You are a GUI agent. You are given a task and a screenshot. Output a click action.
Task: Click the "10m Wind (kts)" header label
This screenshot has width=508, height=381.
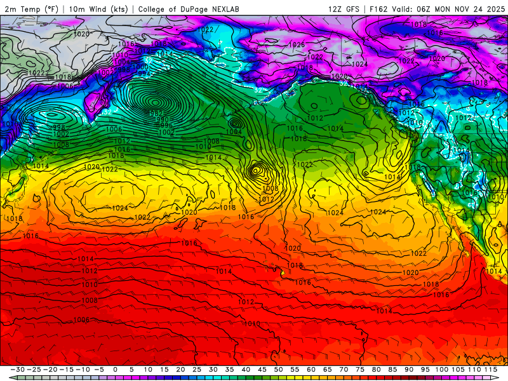pyautogui.click(x=98, y=9)
